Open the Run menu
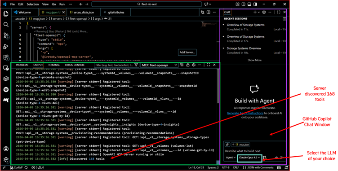 (x=62, y=4)
